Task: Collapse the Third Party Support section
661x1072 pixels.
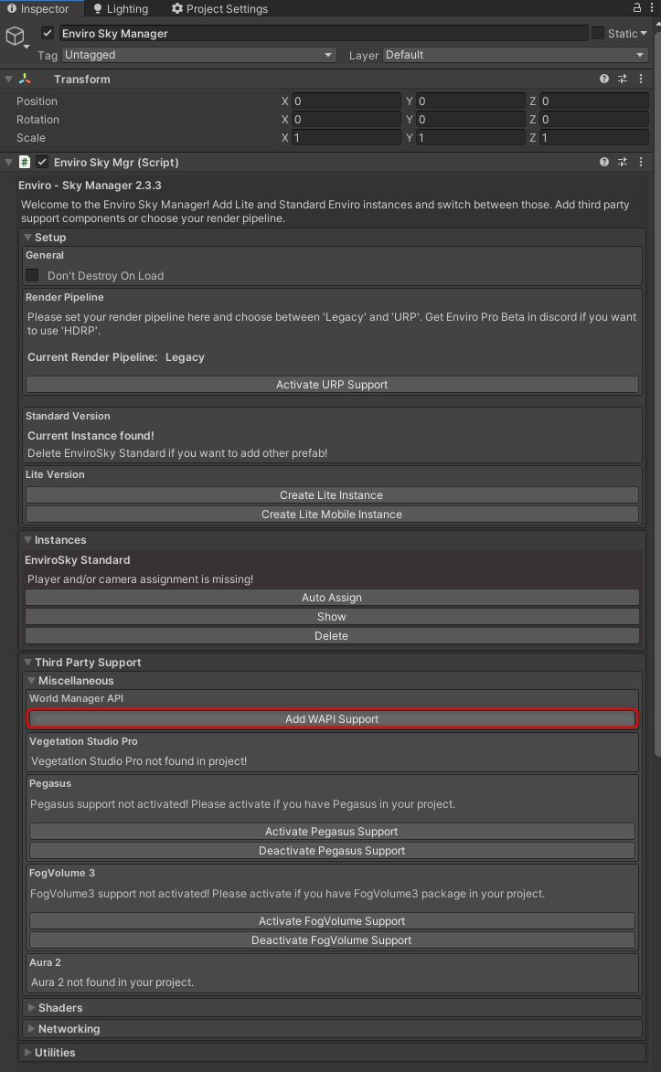Action: pyautogui.click(x=87, y=663)
